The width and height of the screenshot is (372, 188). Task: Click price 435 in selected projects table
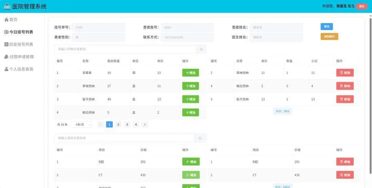pos(297,175)
